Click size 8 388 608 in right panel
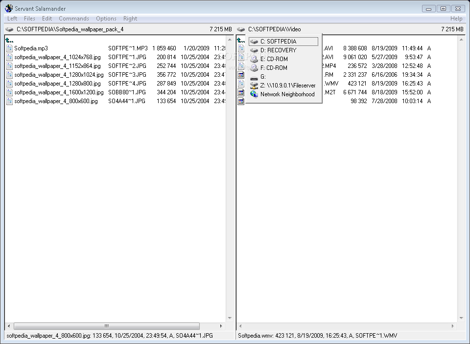Image resolution: width=470 pixels, height=344 pixels. click(355, 48)
